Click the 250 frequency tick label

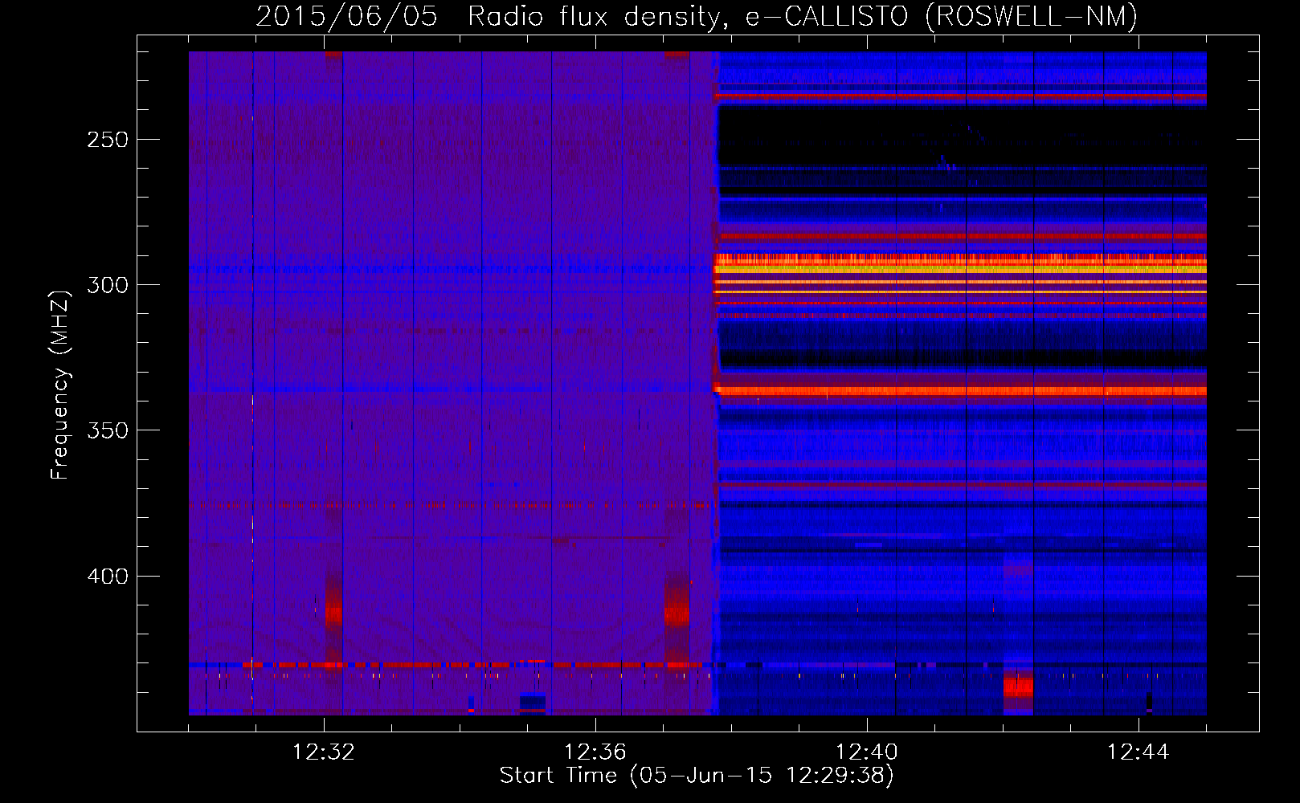[108, 140]
